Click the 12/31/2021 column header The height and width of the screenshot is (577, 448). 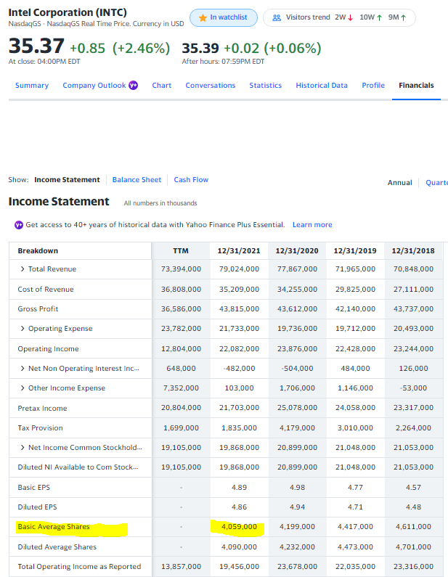pos(238,250)
